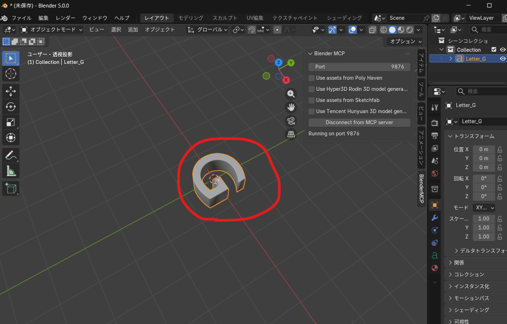Activate the Annotate pencil tool

(x=11, y=155)
